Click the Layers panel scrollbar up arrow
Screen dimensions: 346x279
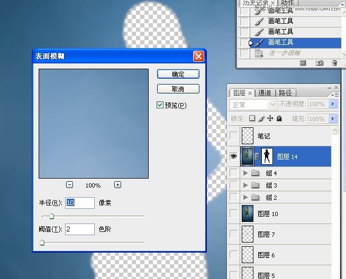point(335,131)
